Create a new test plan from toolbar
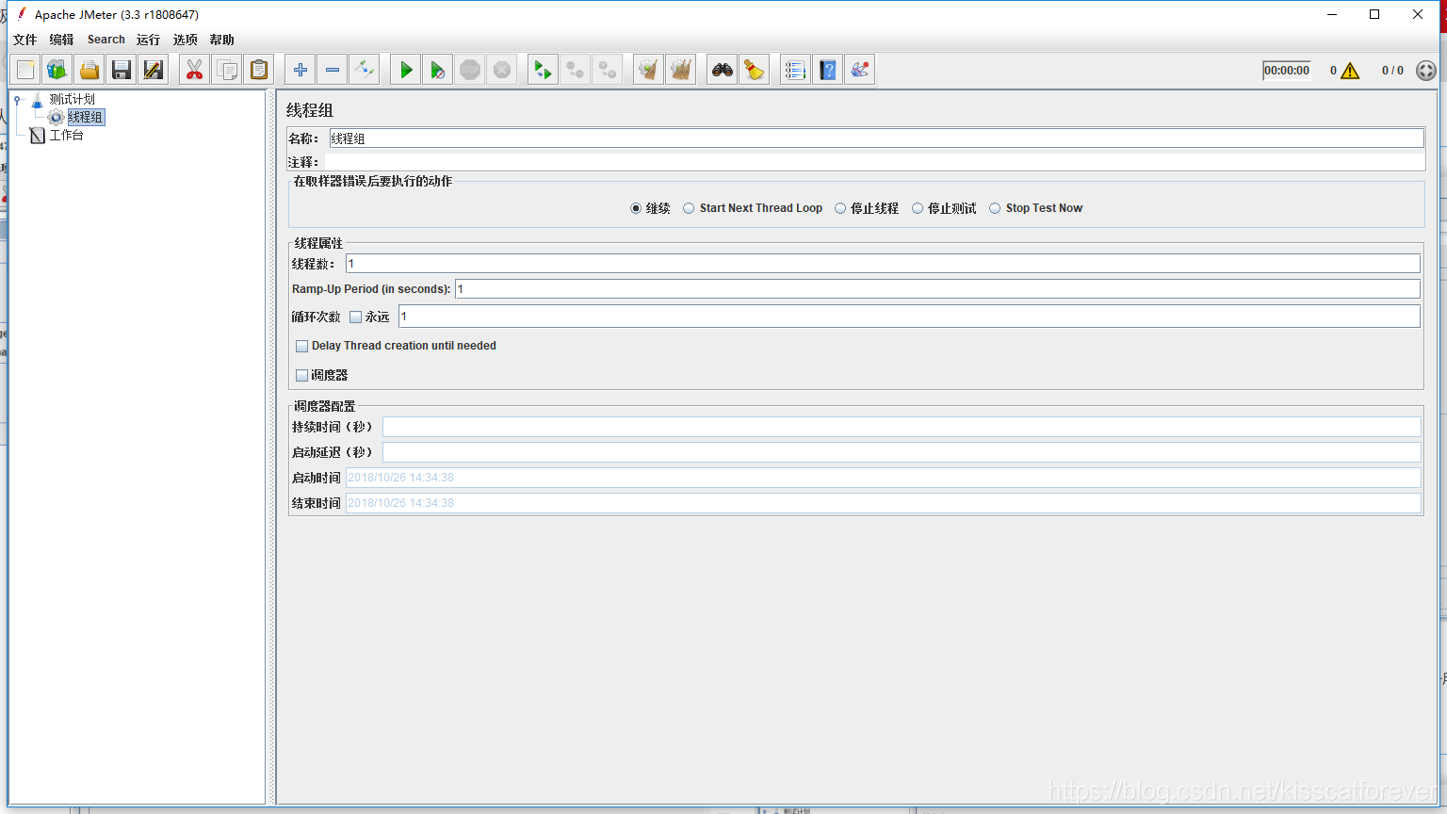This screenshot has width=1447, height=814. click(x=25, y=70)
